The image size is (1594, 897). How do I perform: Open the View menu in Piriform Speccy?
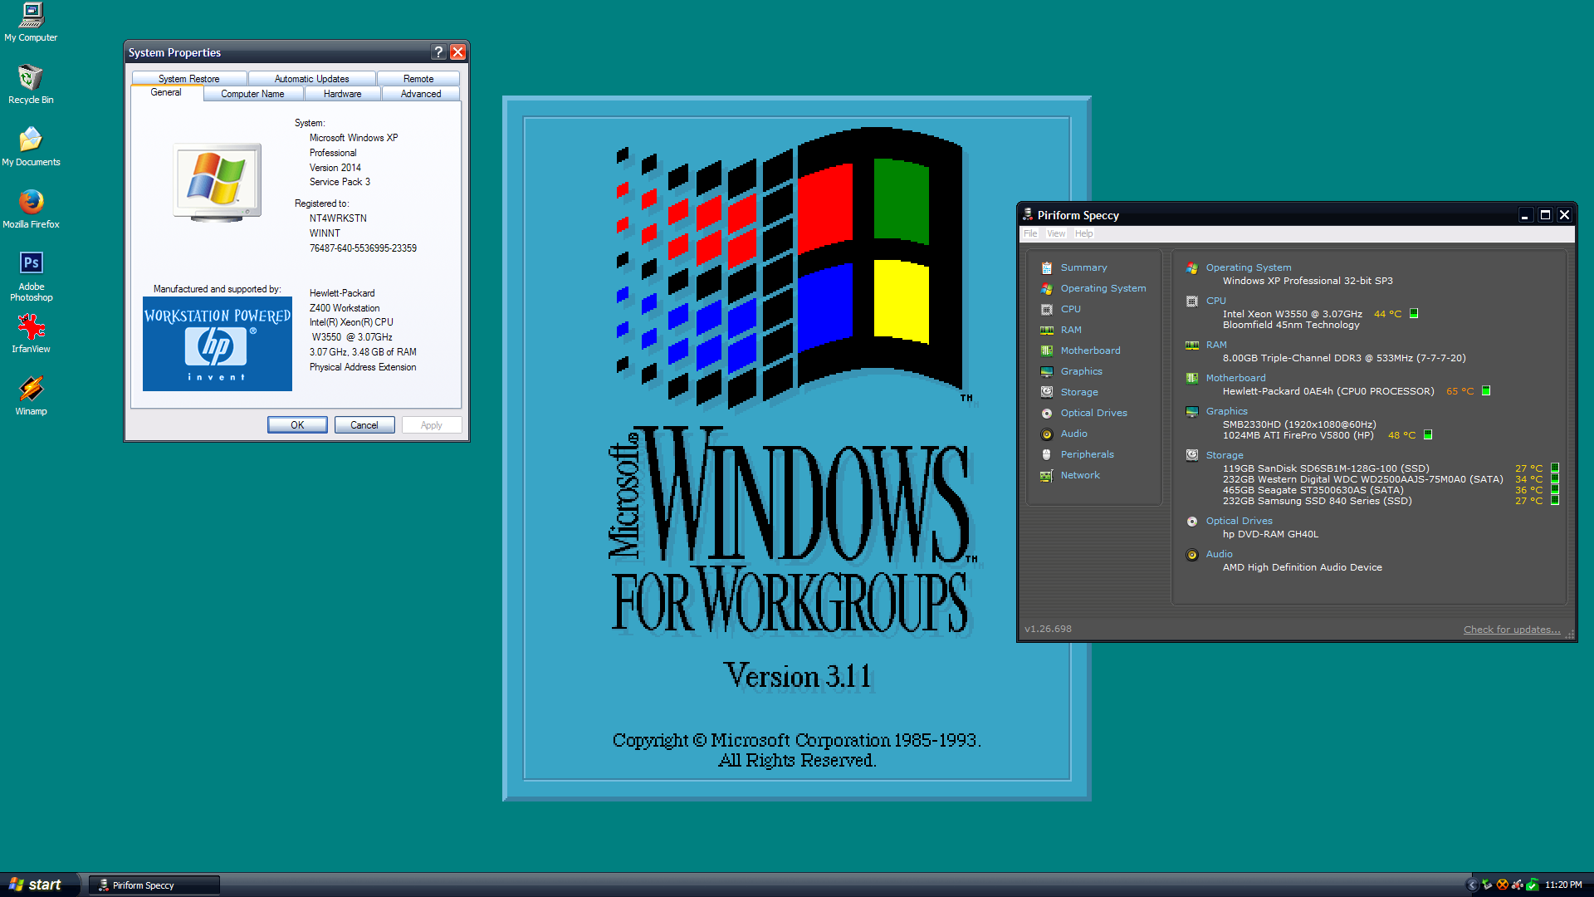1054,233
